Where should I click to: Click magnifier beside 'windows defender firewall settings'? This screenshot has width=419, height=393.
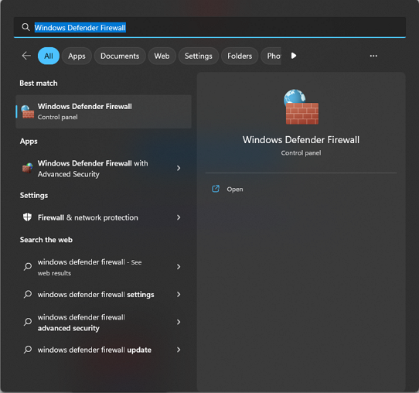[x=28, y=294]
